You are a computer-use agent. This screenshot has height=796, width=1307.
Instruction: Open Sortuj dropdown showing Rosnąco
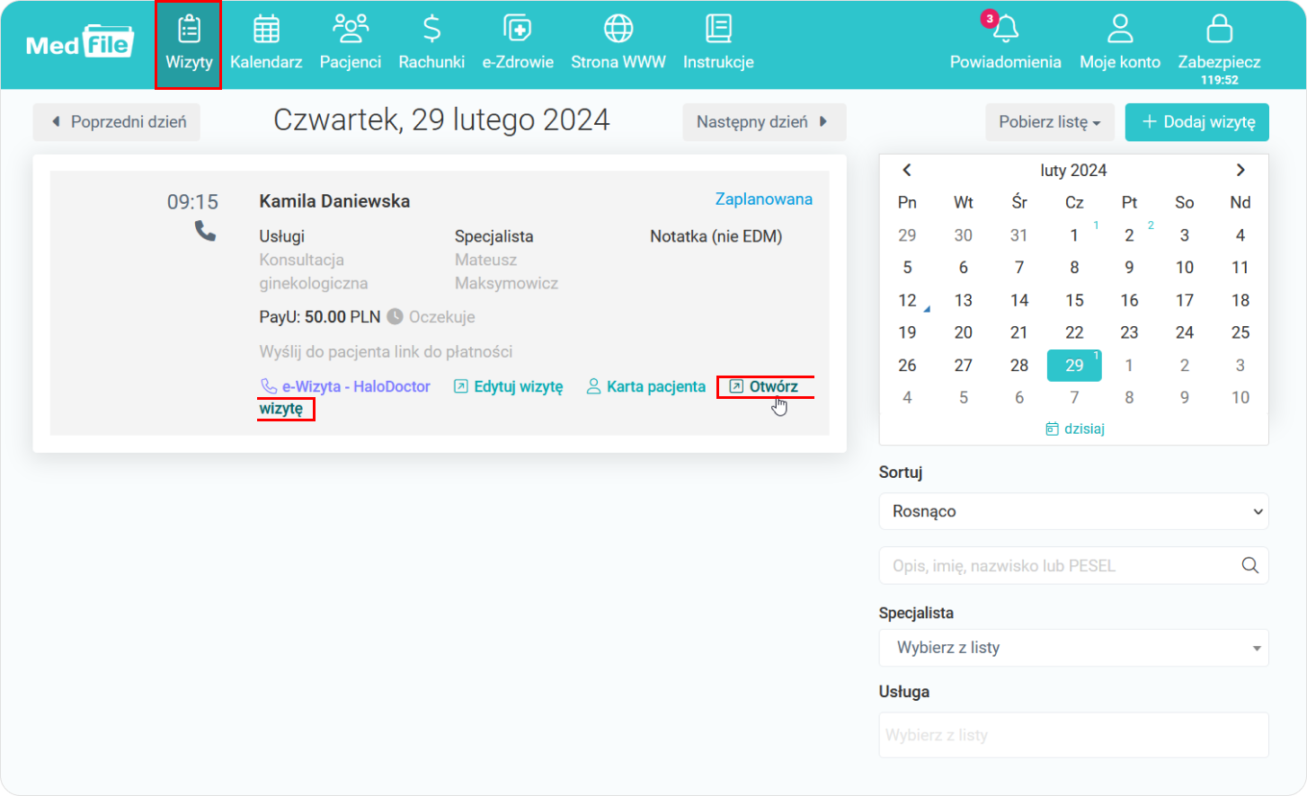pyautogui.click(x=1074, y=511)
